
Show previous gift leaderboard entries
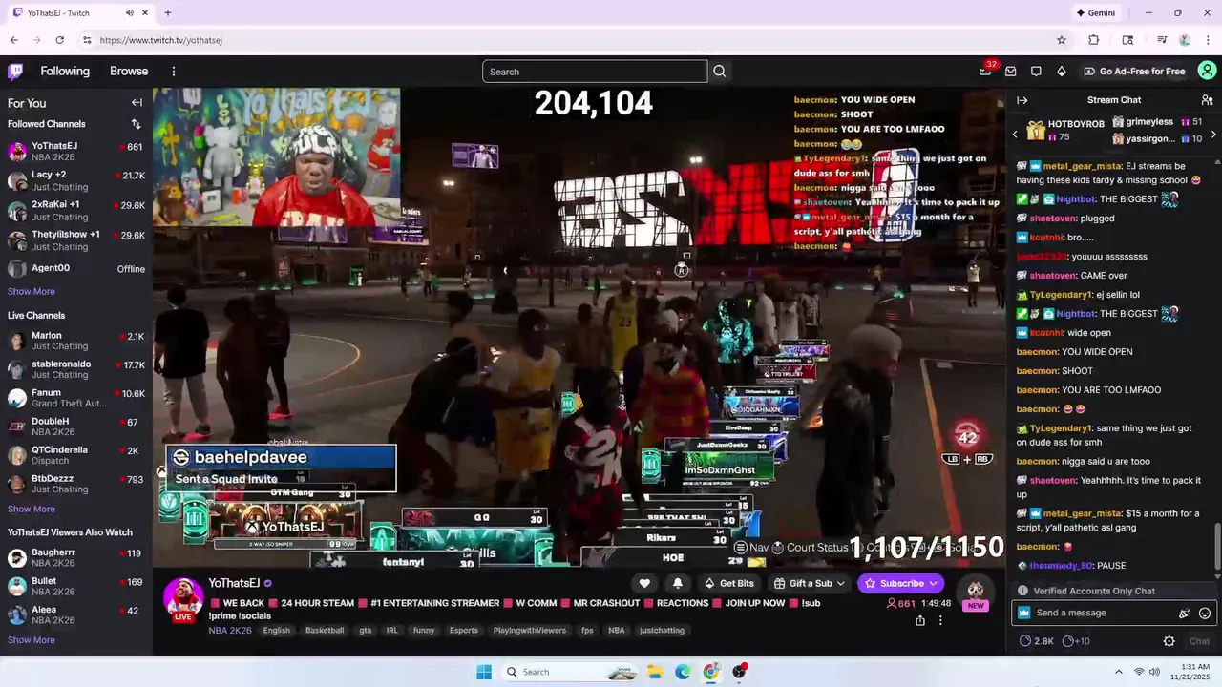point(1015,135)
